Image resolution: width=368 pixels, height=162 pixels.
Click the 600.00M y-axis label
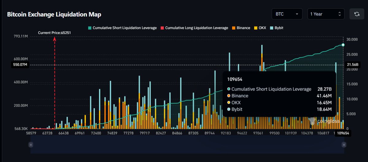(20, 59)
